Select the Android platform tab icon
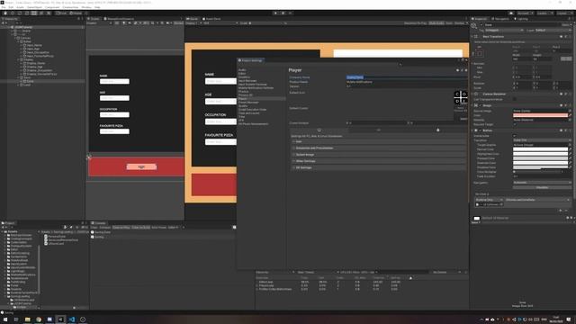The width and height of the screenshot is (576, 324). click(x=437, y=130)
